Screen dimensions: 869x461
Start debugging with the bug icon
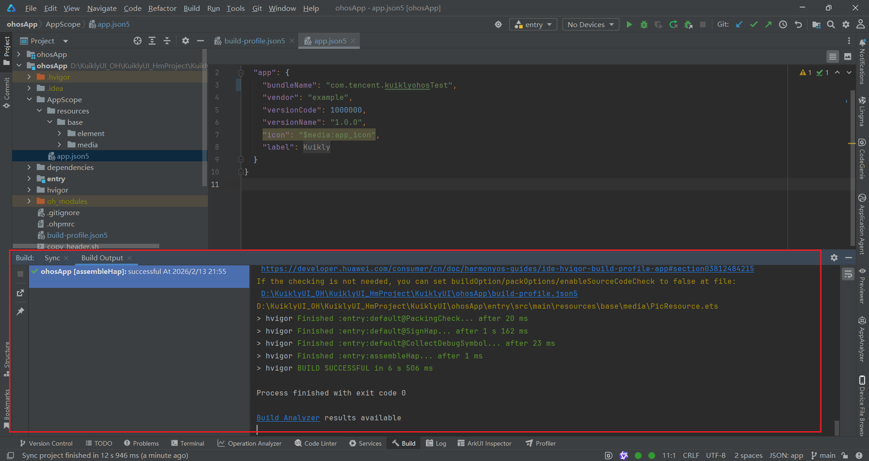644,24
